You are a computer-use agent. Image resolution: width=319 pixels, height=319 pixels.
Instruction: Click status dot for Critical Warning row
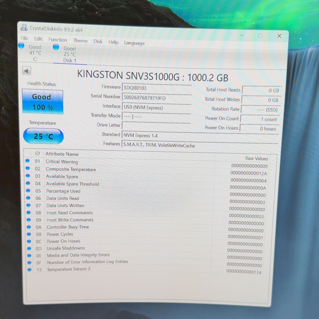point(28,161)
